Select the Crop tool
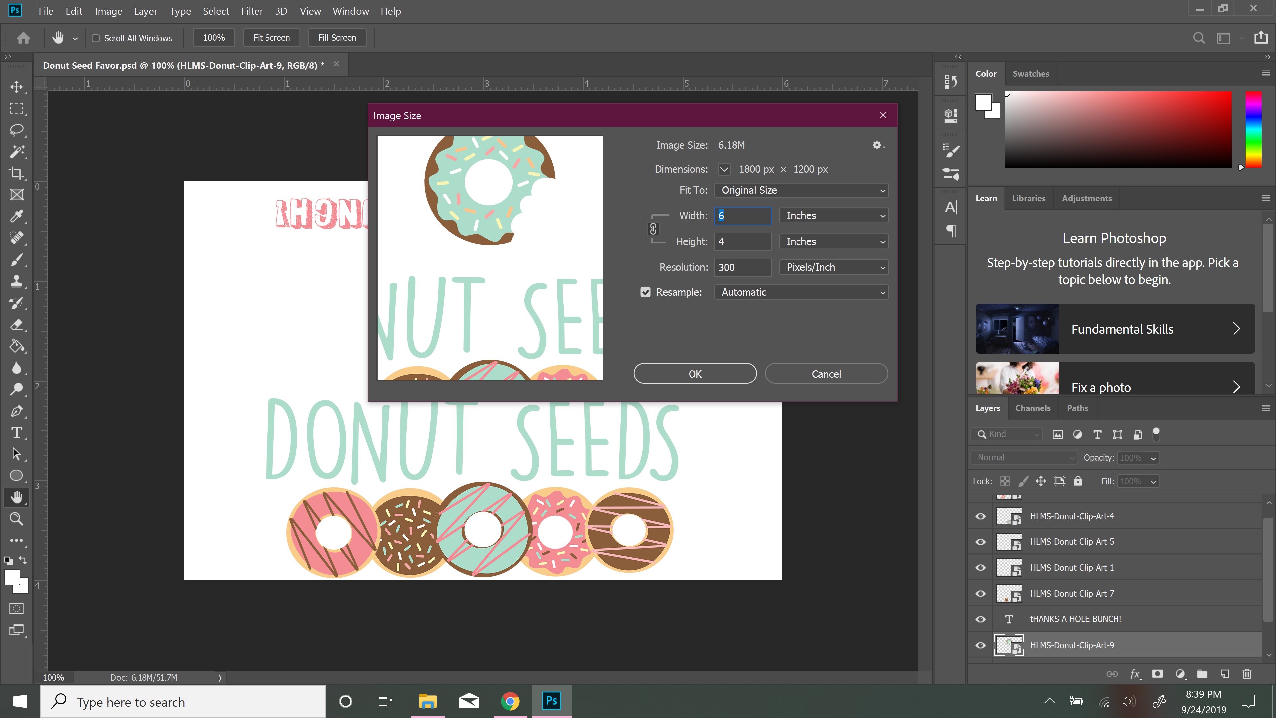The width and height of the screenshot is (1276, 718). tap(16, 173)
